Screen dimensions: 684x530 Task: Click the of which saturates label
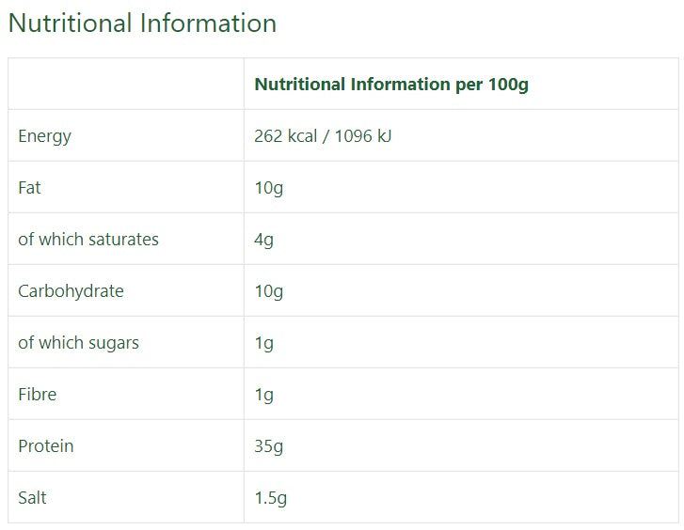(x=88, y=240)
